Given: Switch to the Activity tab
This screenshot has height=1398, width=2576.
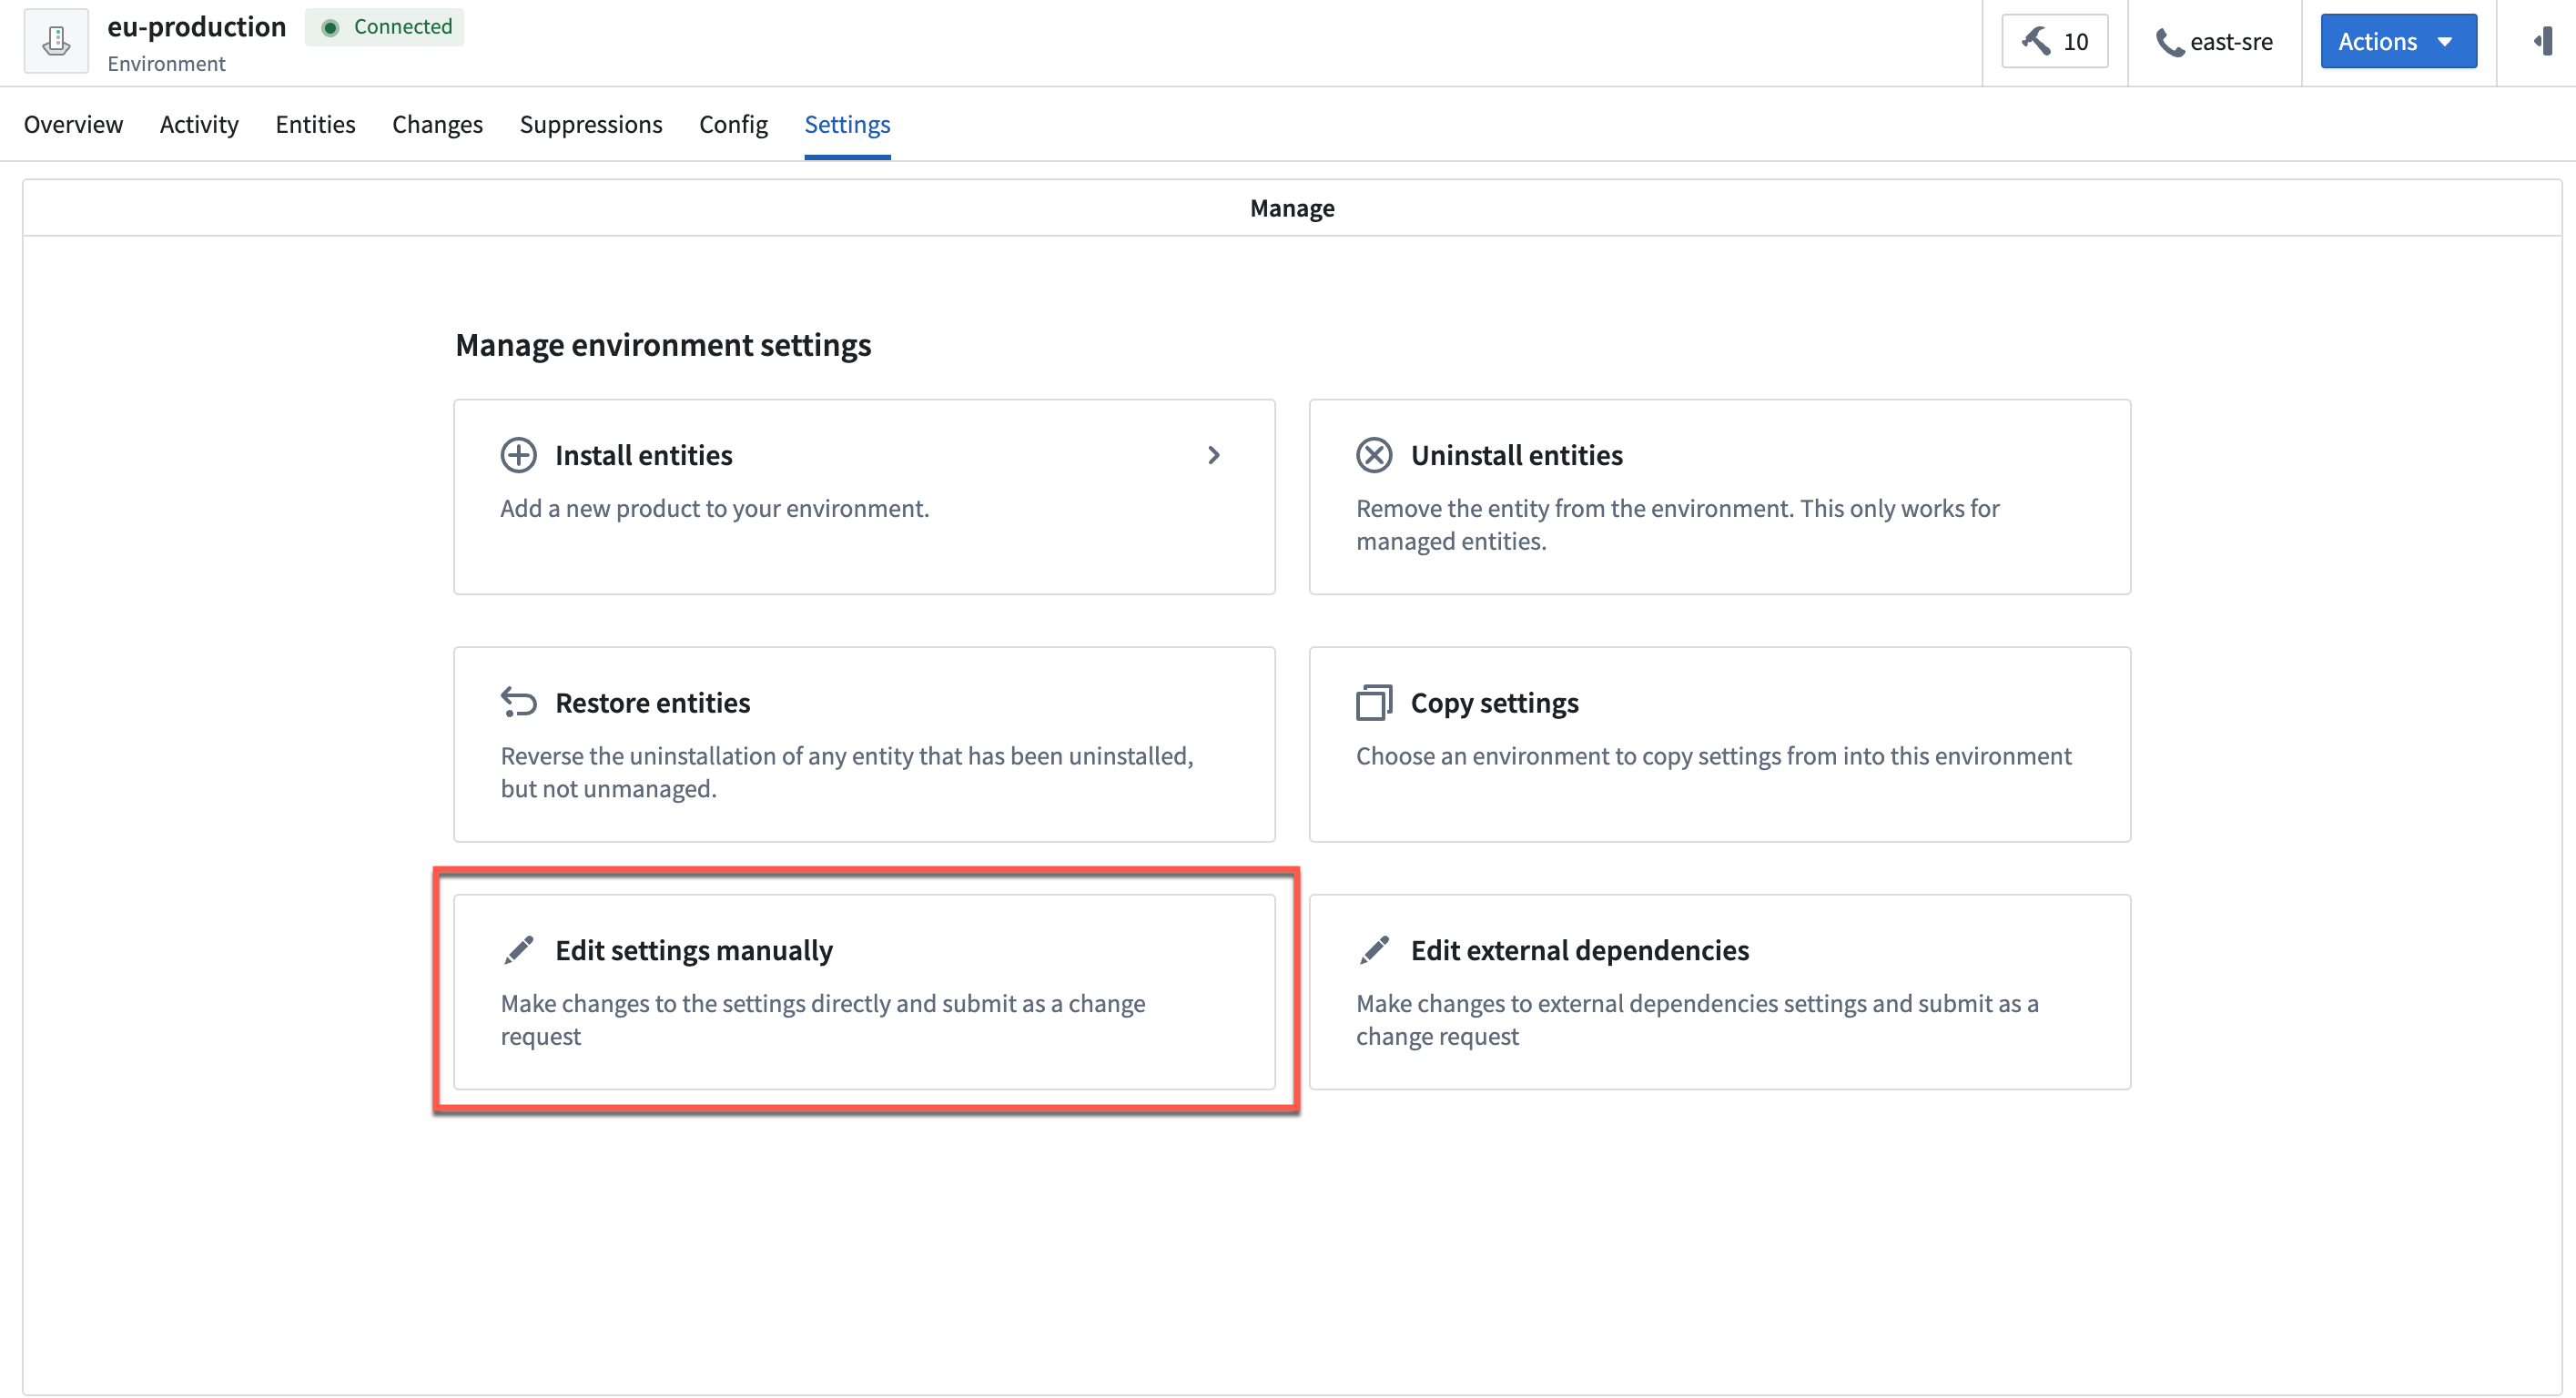Looking at the screenshot, I should coord(199,124).
